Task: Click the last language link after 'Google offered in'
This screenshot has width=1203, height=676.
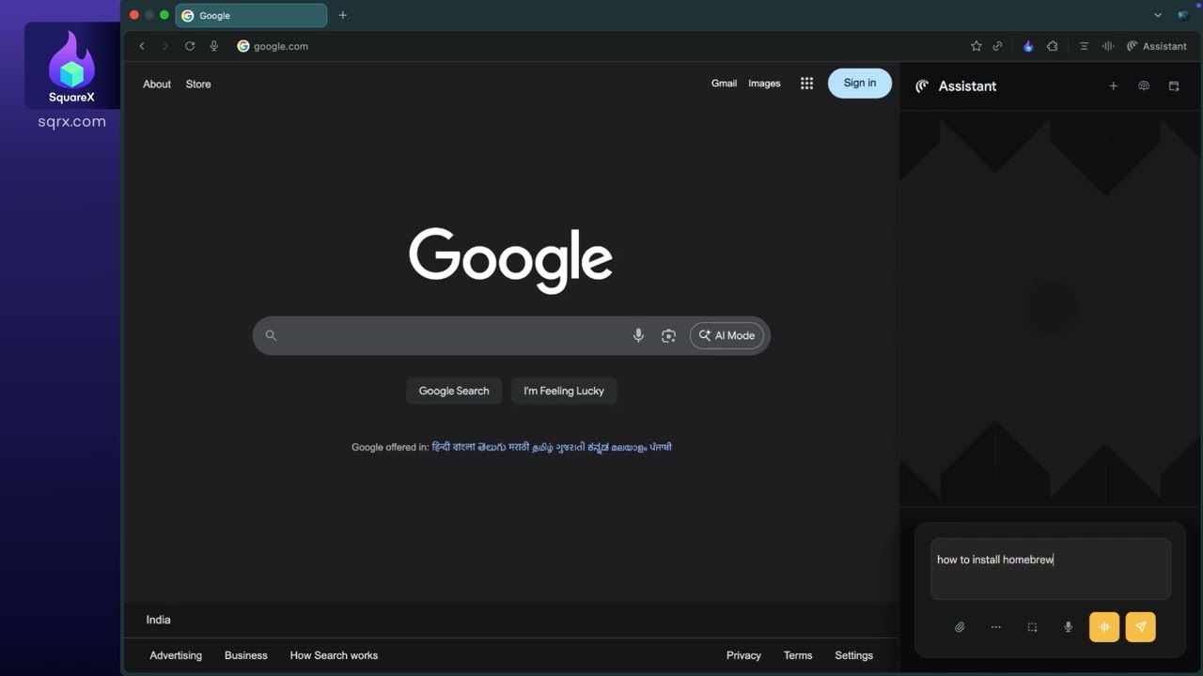Action: coord(661,447)
